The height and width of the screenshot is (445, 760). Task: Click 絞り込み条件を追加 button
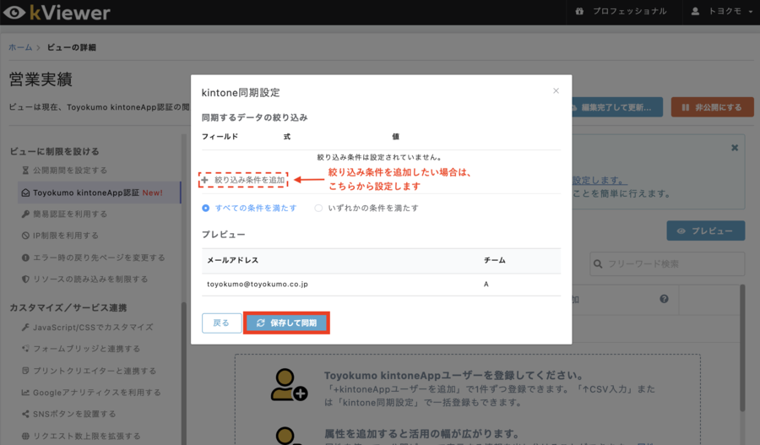pos(243,180)
